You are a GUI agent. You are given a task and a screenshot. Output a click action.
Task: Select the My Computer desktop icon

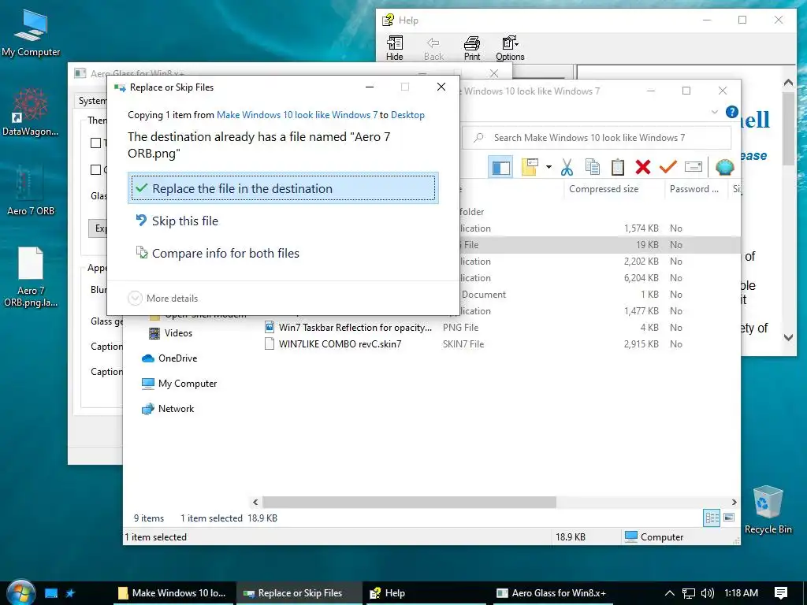31,33
